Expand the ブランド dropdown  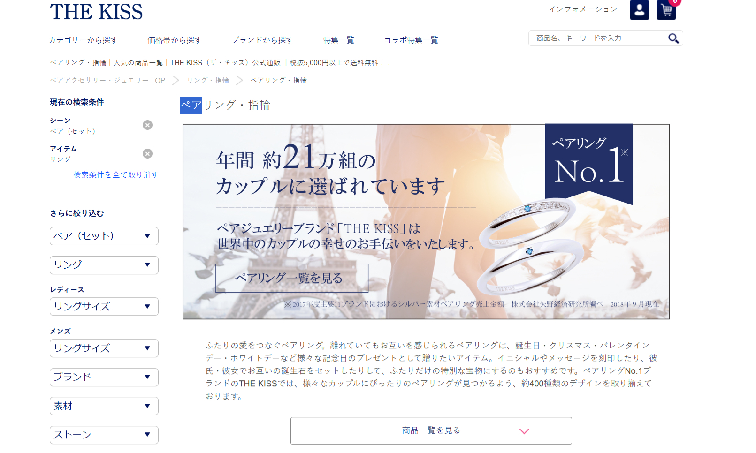click(104, 377)
